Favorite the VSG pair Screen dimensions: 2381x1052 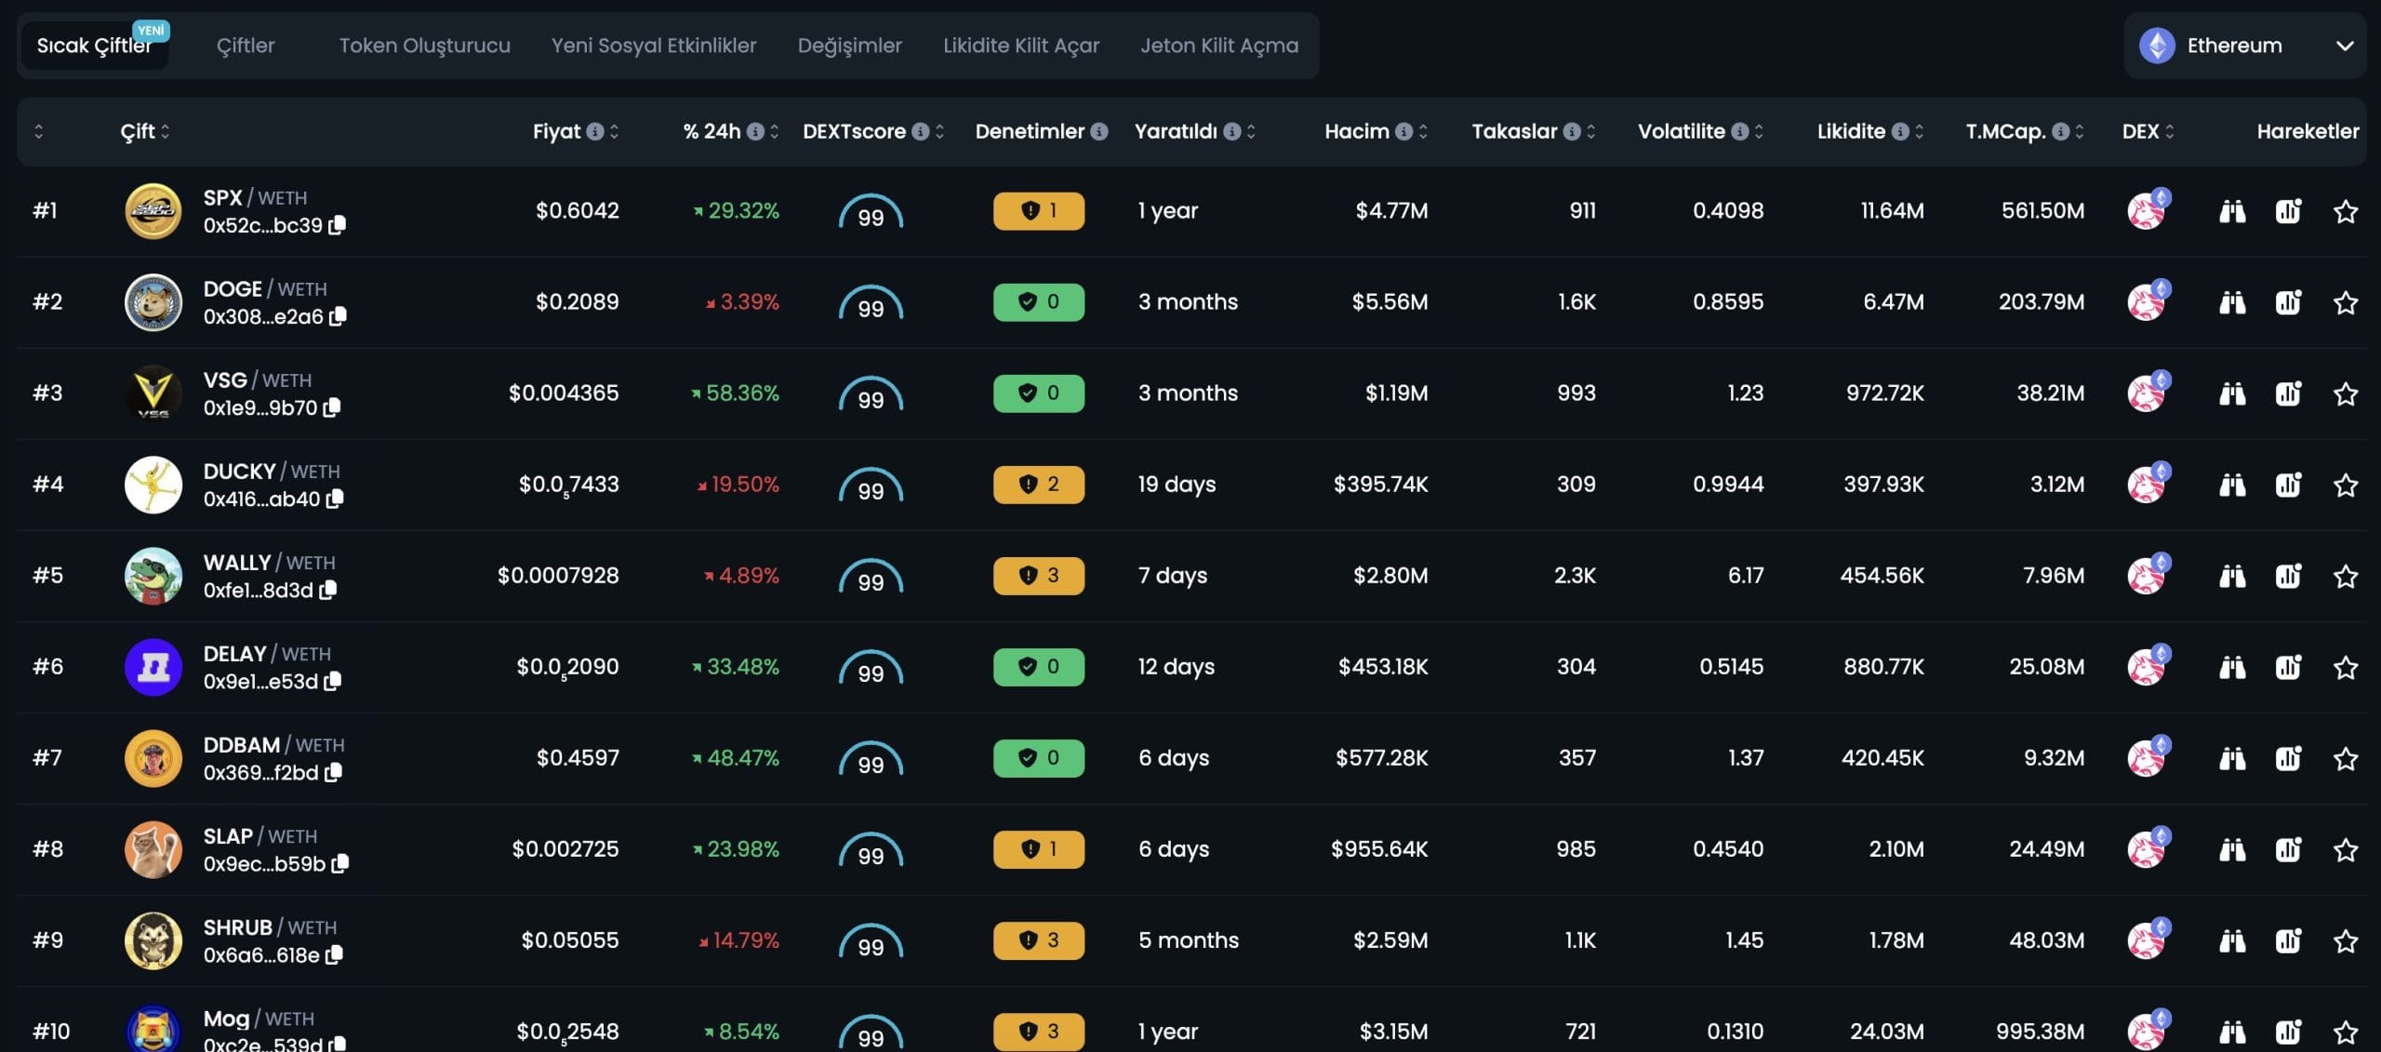click(x=2346, y=393)
